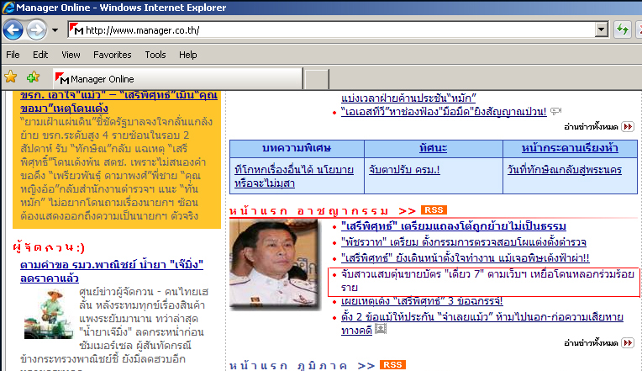The image size is (642, 371).
Task: Click the Manager site favicon in address bar
Action: (76, 29)
